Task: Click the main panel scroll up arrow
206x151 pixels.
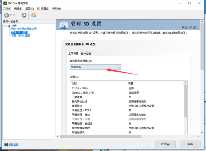Action: coord(202,22)
